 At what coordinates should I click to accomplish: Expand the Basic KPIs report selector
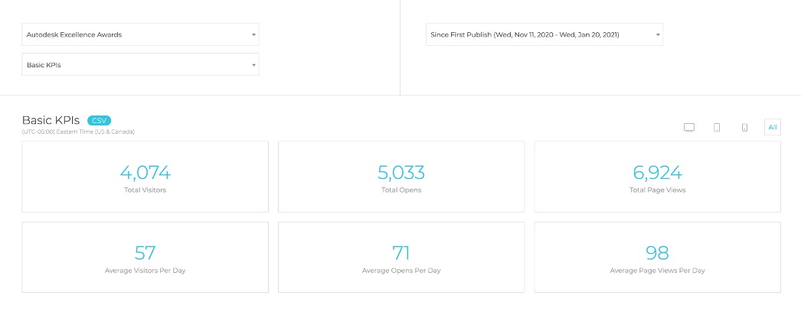pos(140,65)
